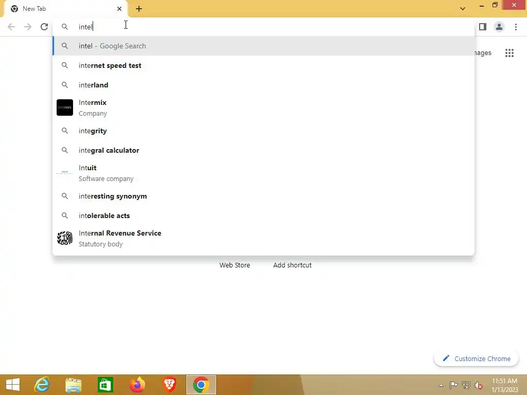The image size is (527, 395).
Task: Click the search icon beside 'interland'
Action: pyautogui.click(x=65, y=85)
